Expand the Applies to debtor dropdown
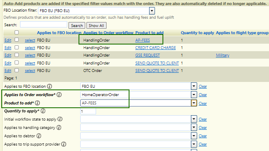Viewport: 269px width, 151px height. click(194, 136)
